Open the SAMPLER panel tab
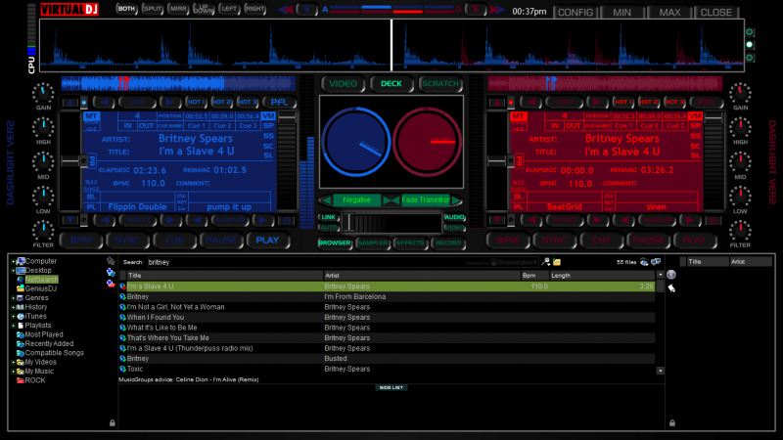Screen dimensions: 783x440 373,242
